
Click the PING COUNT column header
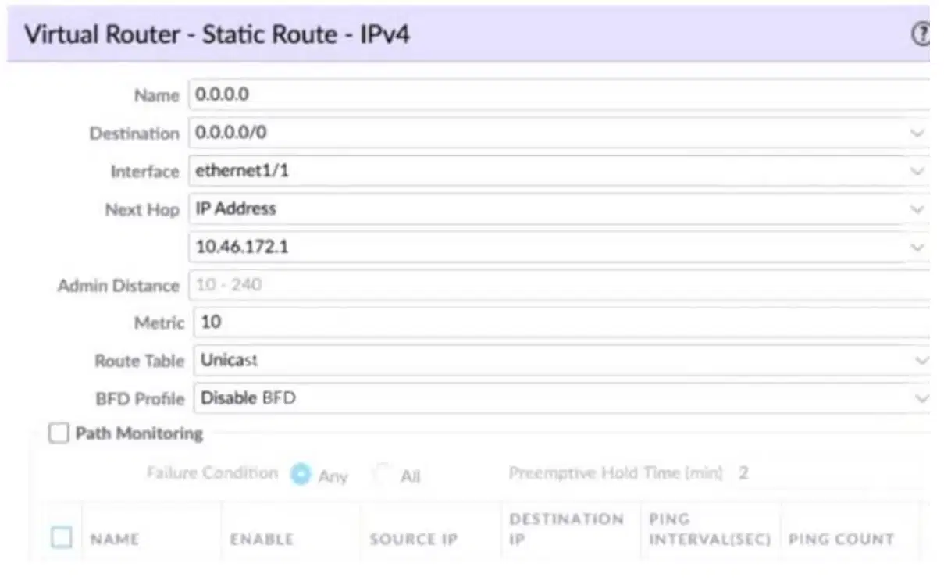(x=841, y=539)
